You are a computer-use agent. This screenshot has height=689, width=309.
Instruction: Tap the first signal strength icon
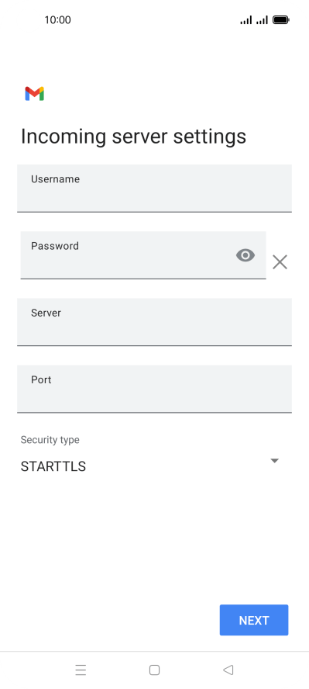(x=246, y=19)
